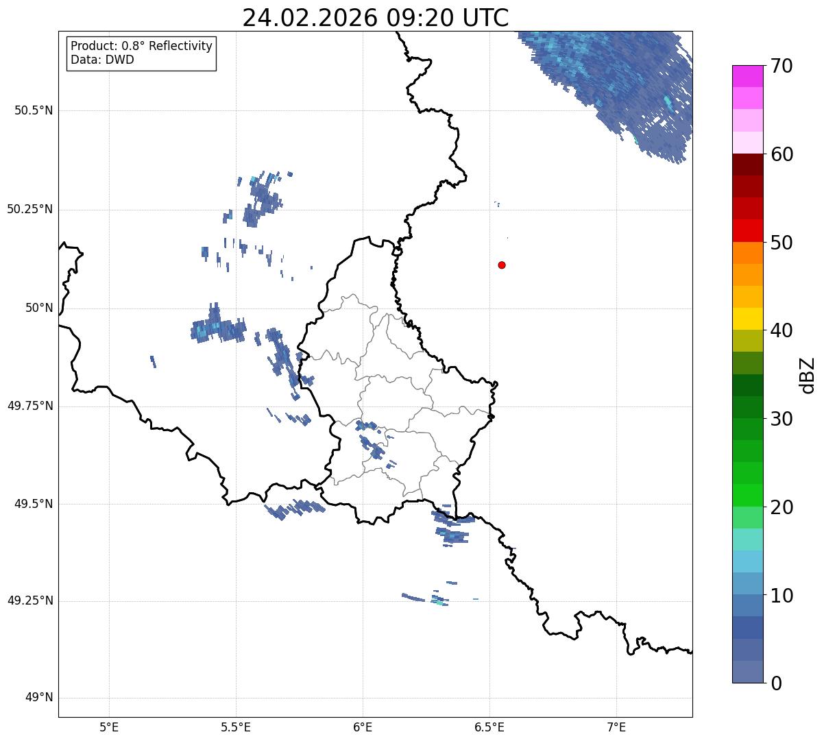This screenshot has height=741, width=824.
Task: Click the title "24.02.2026 09:20 UTC"
Action: pyautogui.click(x=376, y=18)
